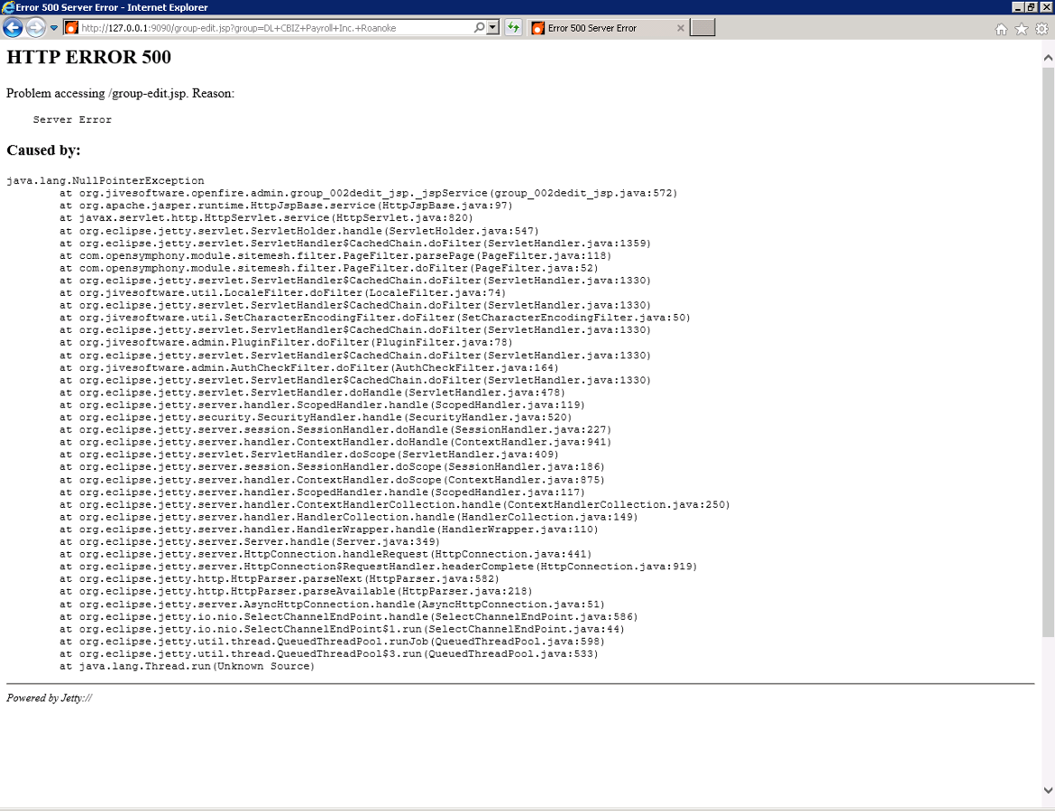Open a new blank tab
1055x811 pixels.
pos(702,28)
